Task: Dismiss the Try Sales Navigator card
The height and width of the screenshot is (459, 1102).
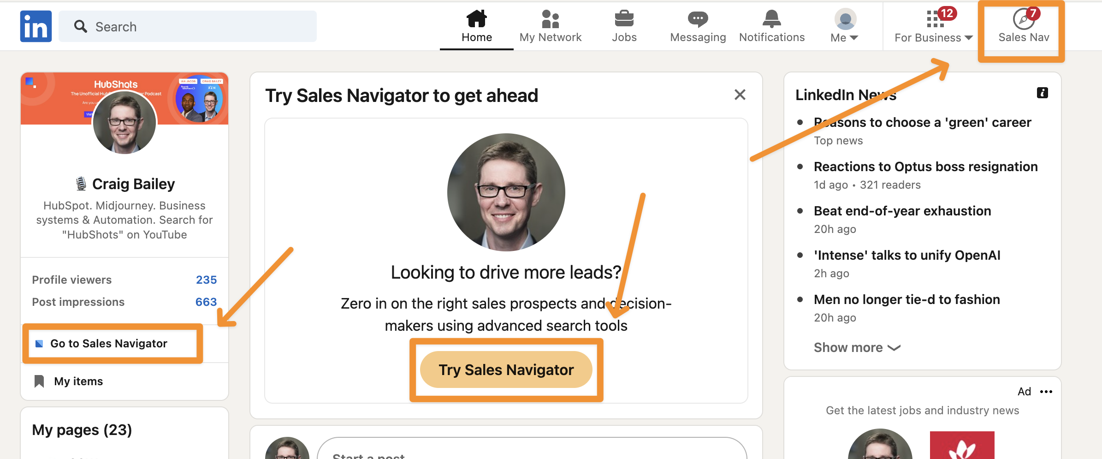Action: 740,95
